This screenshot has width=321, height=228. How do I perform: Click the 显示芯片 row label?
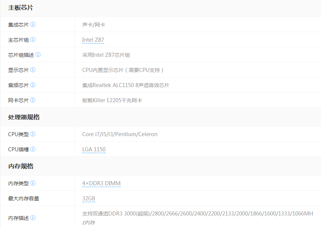pos(18,70)
